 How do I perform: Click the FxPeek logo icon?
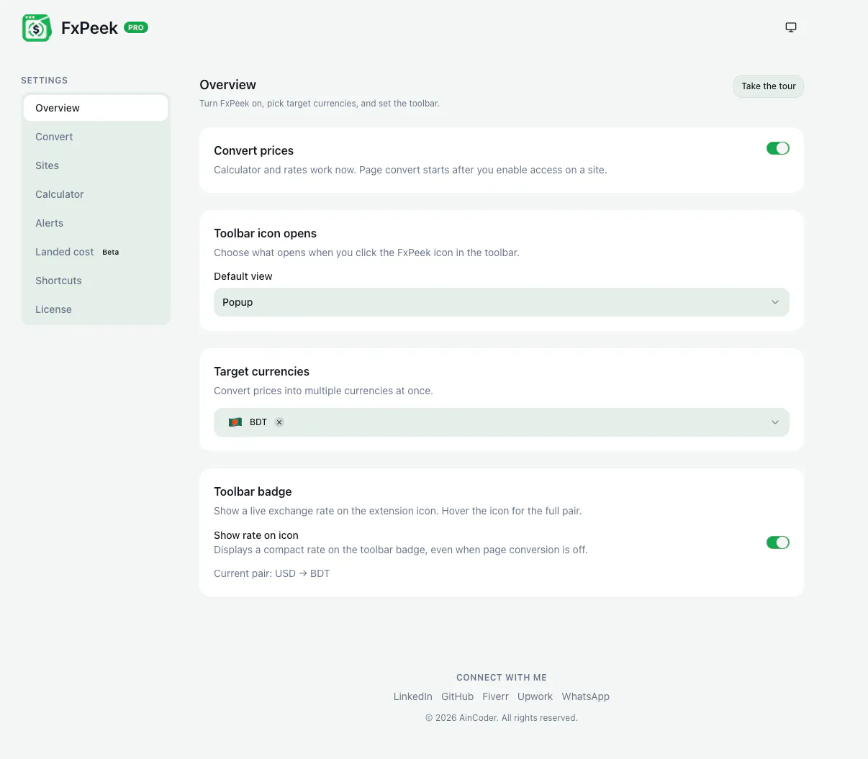point(37,28)
